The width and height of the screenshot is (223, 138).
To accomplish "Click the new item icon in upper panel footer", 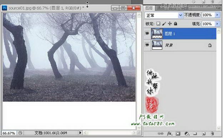I will point(203,2).
